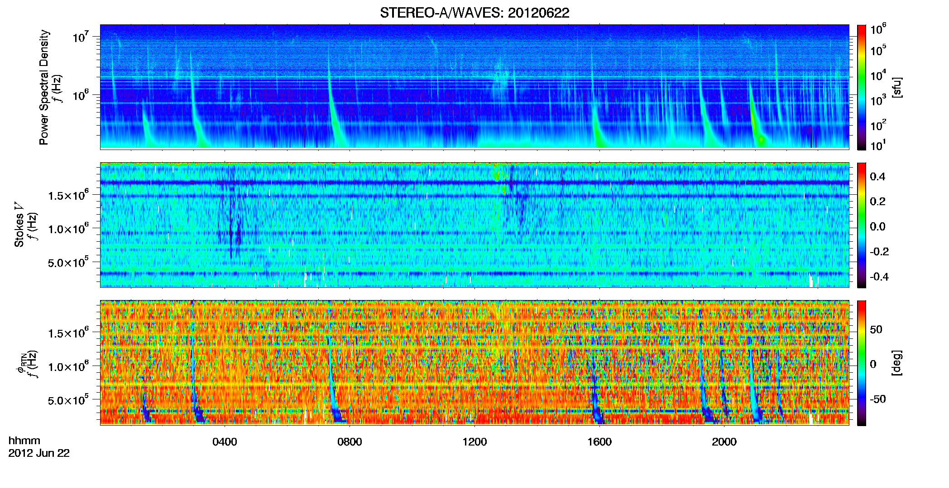
Task: Select the -0.4 label on Stokes color bar
Action: [x=879, y=277]
